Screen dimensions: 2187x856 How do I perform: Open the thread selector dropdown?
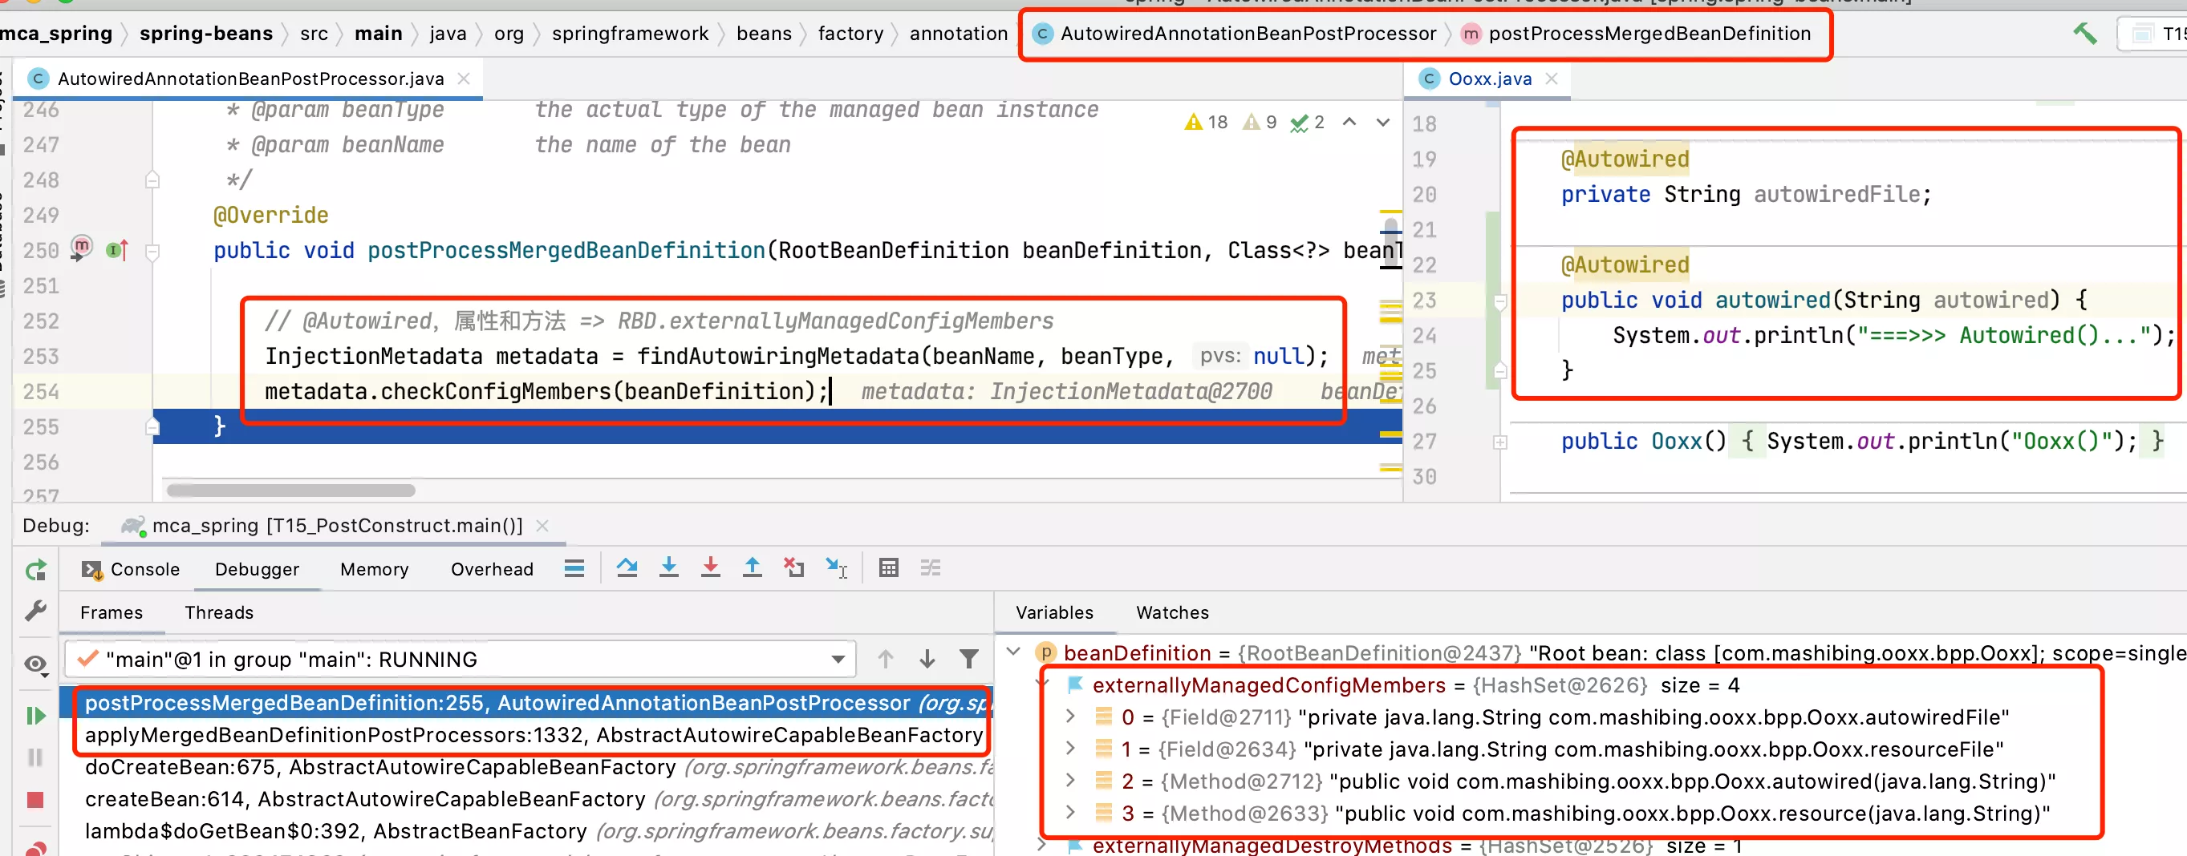click(x=838, y=659)
